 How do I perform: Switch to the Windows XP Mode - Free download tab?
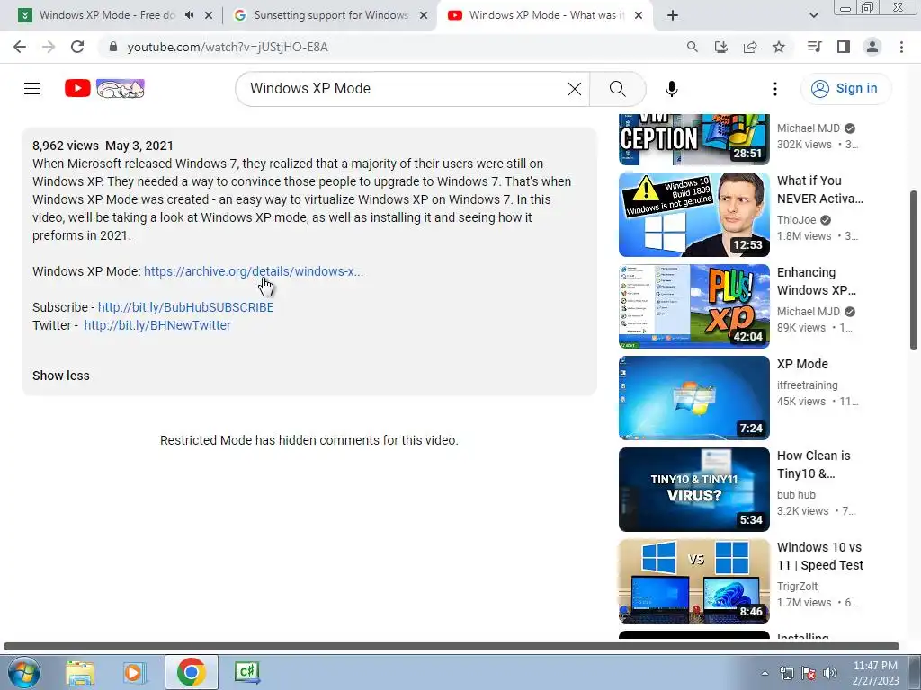(107, 15)
